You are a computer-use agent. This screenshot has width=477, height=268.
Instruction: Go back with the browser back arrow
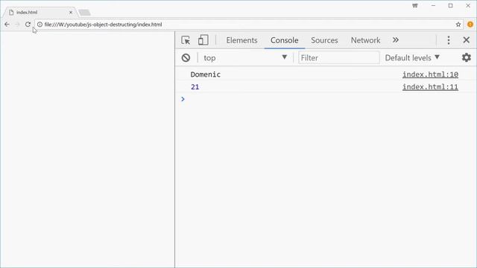pos(7,25)
